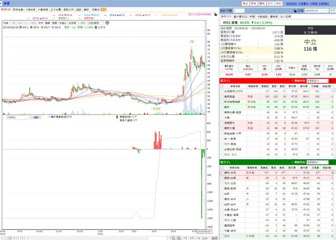Step date forward with last arrow
The height and width of the screenshot is (240, 336).
pyautogui.click(x=327, y=10)
